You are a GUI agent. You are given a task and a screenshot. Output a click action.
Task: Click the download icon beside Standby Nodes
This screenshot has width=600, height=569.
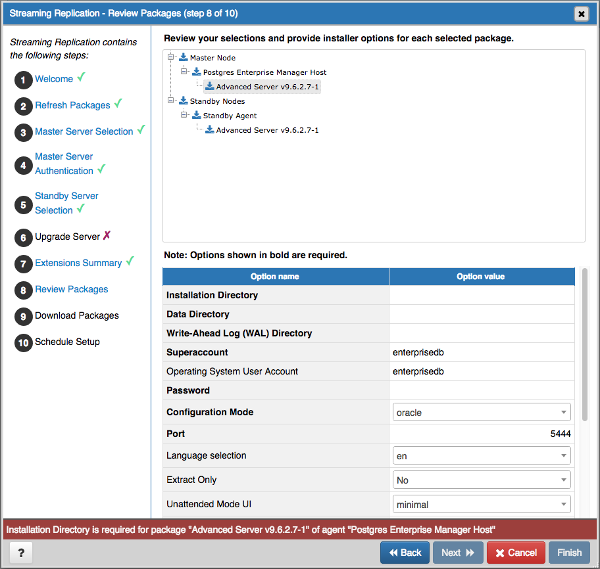pyautogui.click(x=184, y=101)
